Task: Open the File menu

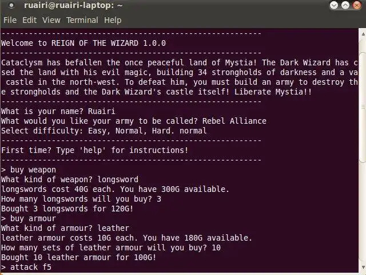Action: pos(10,19)
